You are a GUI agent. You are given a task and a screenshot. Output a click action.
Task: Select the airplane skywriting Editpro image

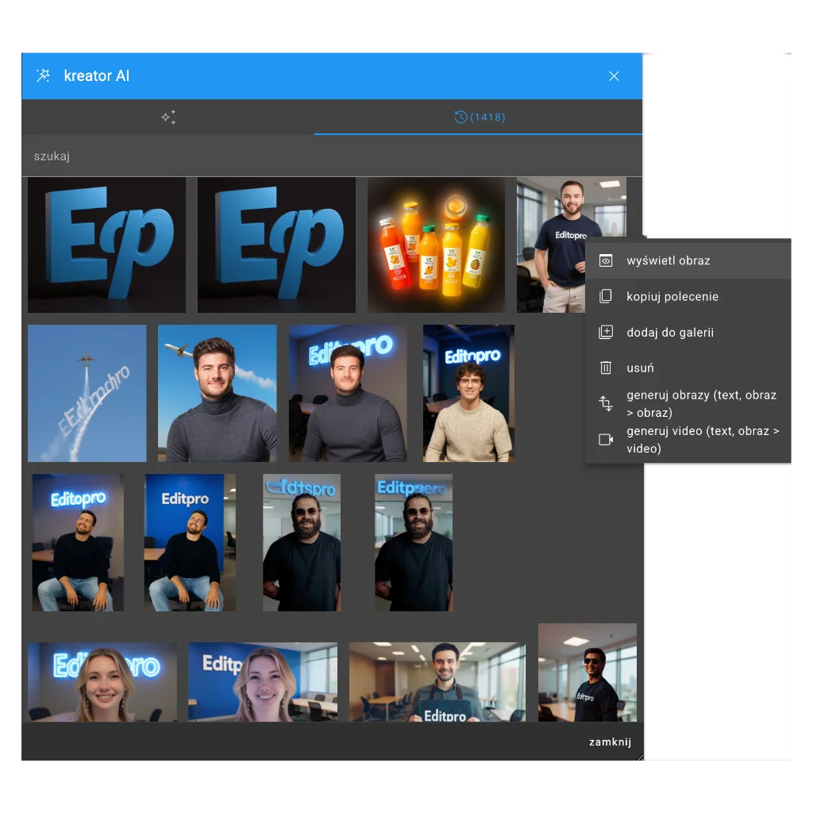[87, 393]
